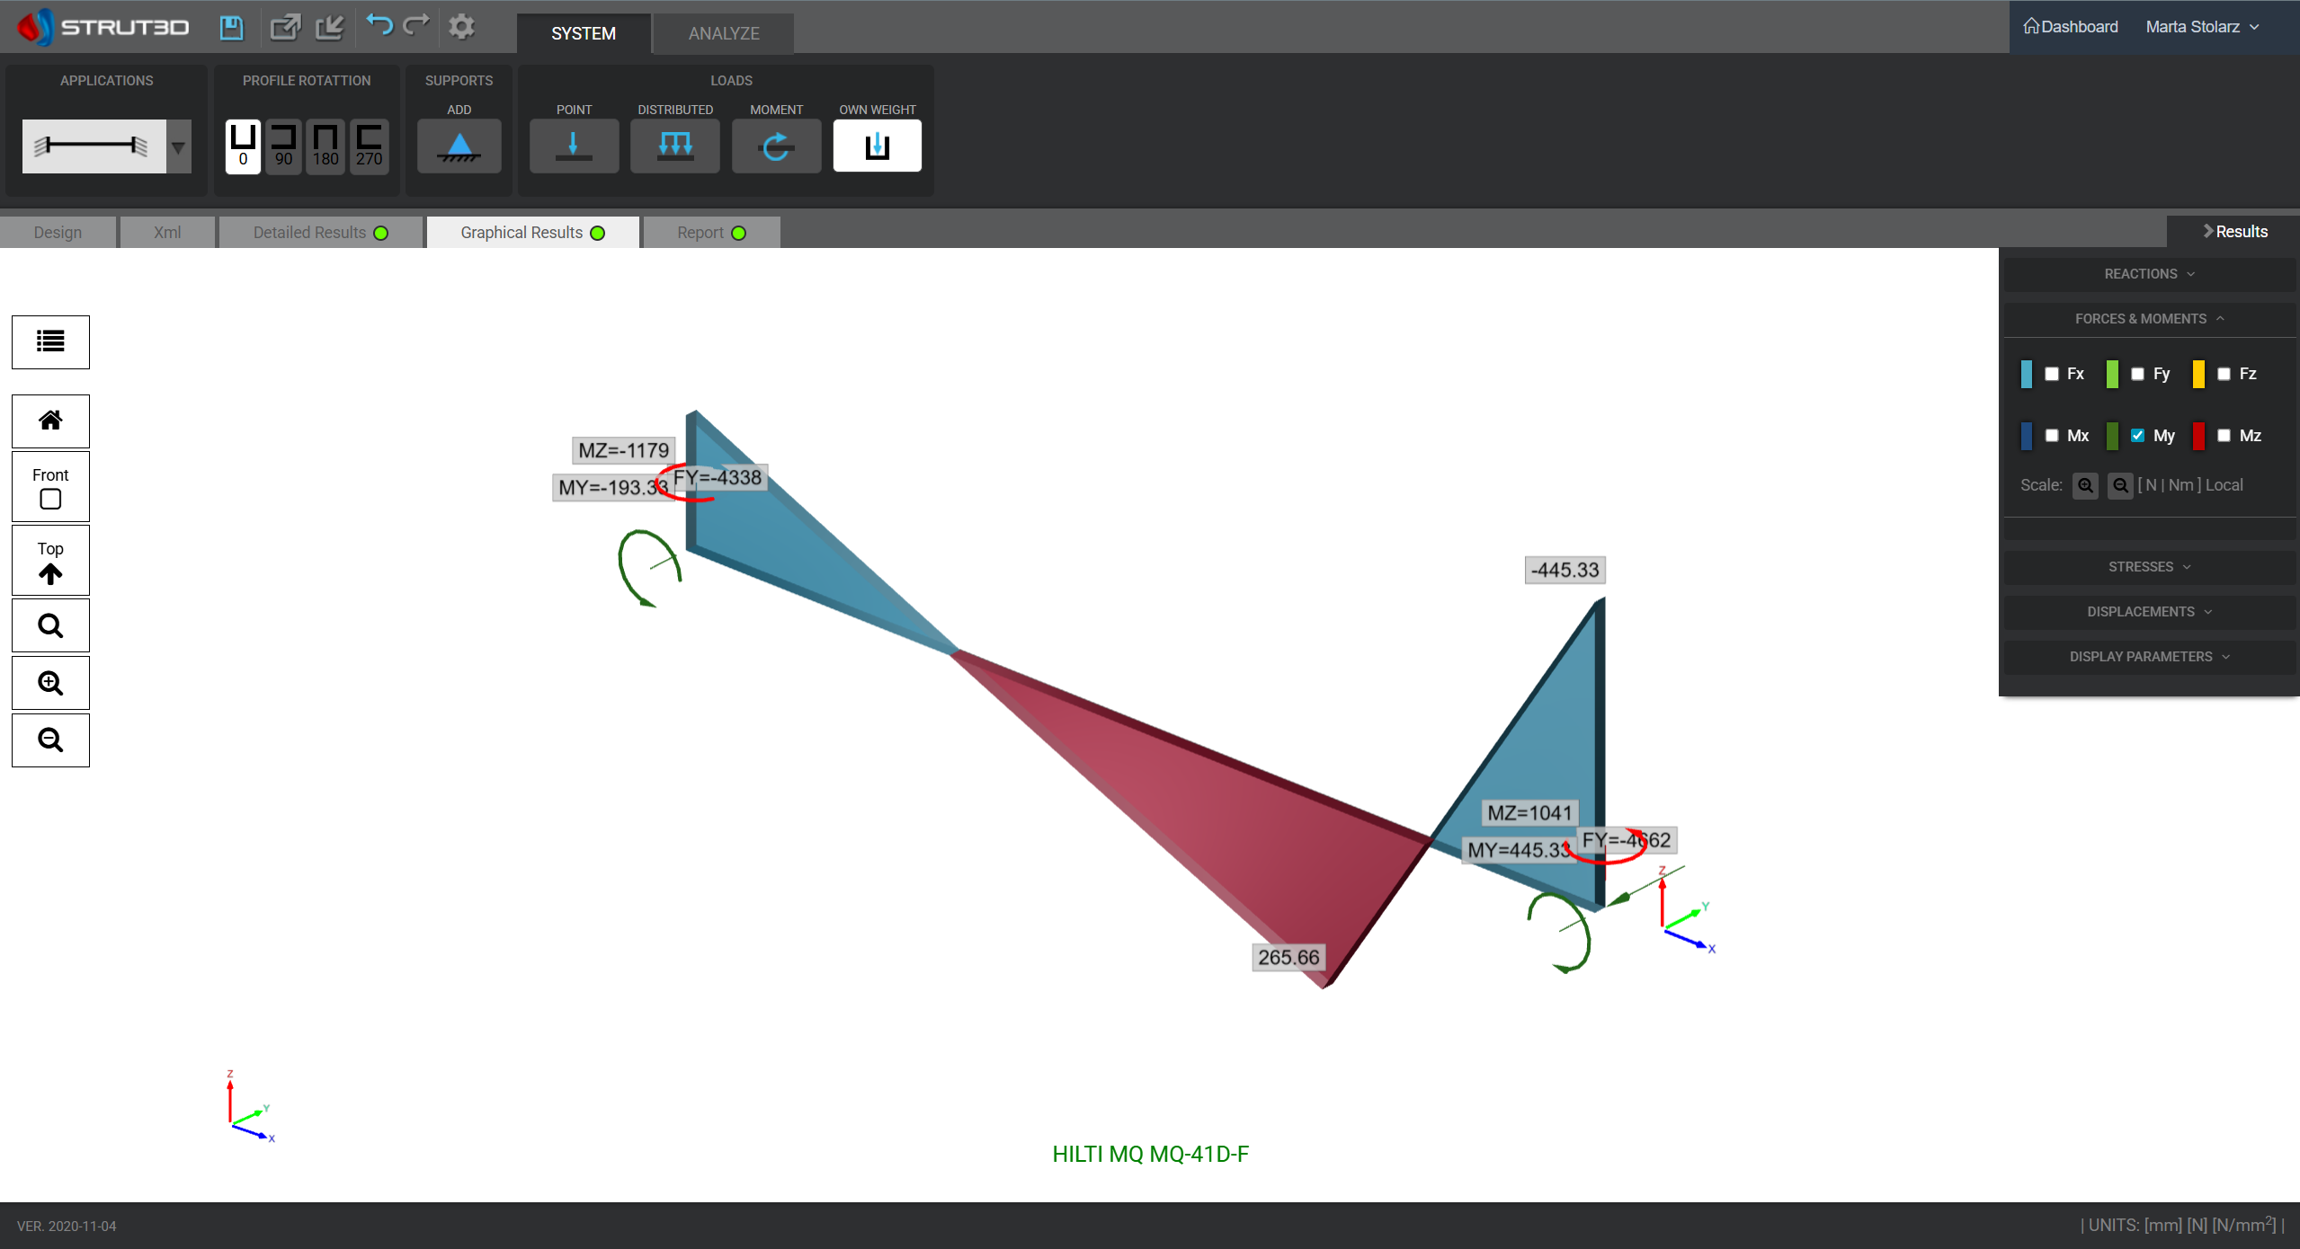
Task: Click the undo arrow icon
Action: (379, 26)
